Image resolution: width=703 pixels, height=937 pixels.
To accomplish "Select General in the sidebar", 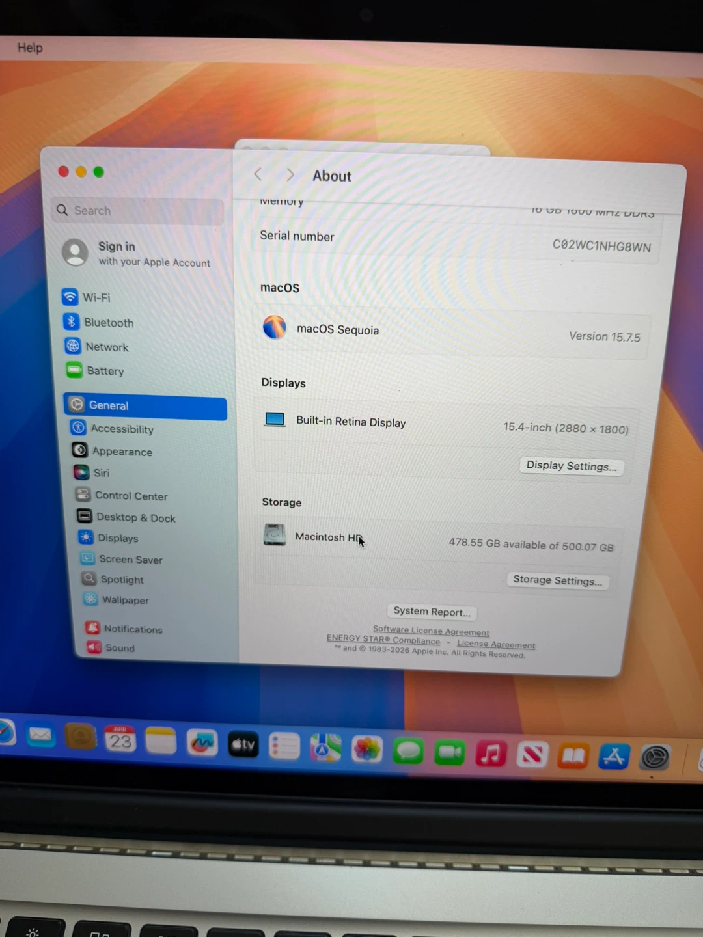I will (x=146, y=405).
